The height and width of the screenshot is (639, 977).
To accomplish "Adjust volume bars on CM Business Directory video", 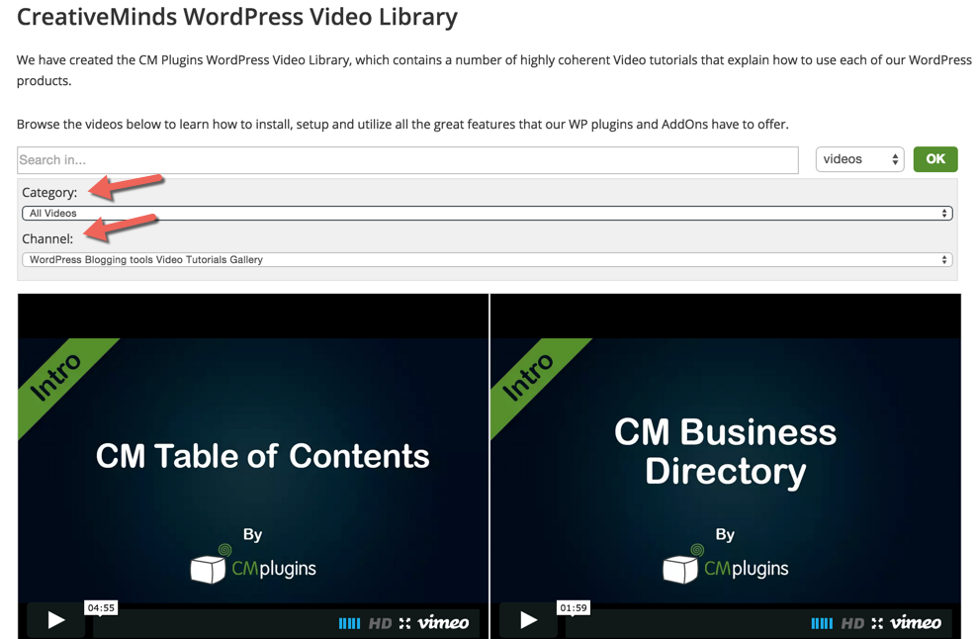I will (822, 623).
